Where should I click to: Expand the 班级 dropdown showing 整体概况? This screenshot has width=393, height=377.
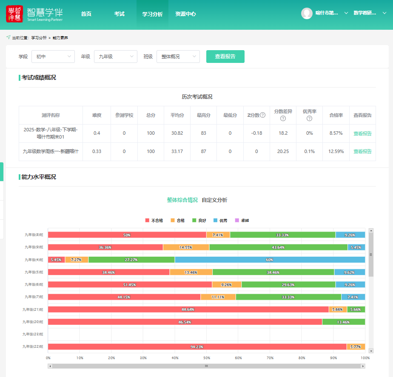178,57
